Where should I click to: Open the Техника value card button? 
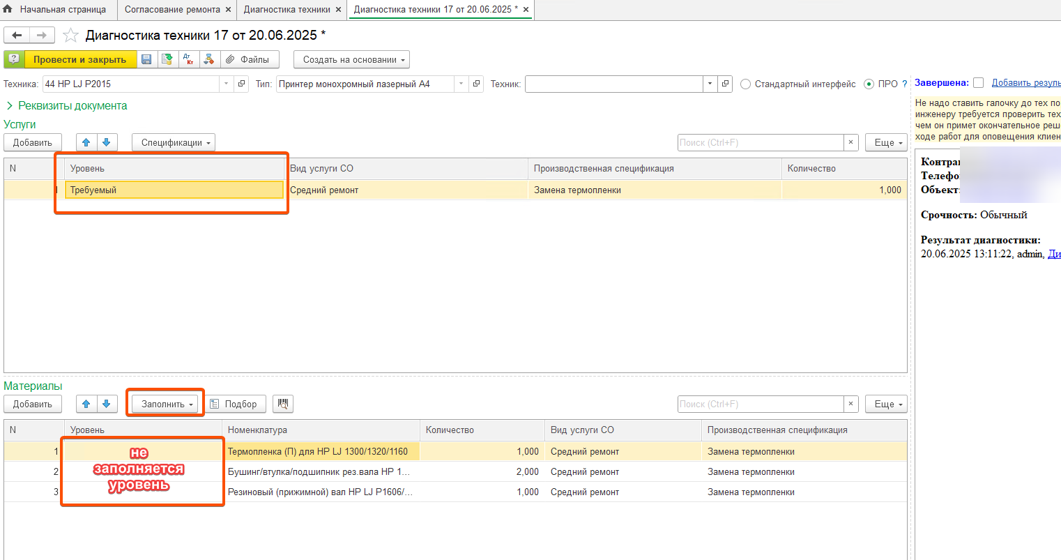point(242,84)
